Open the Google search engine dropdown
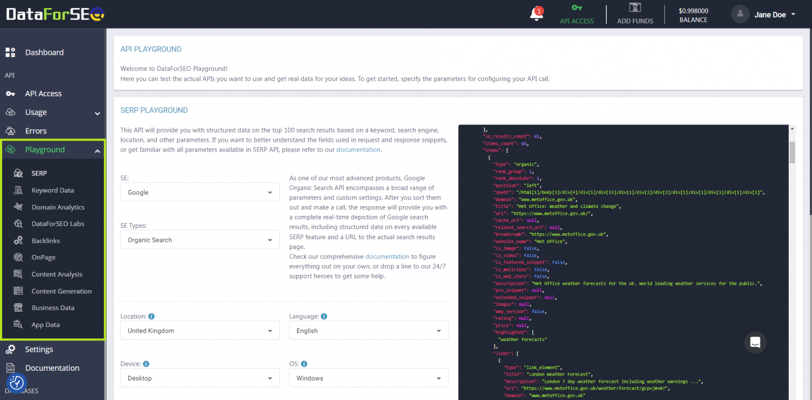The height and width of the screenshot is (400, 812). pyautogui.click(x=199, y=192)
